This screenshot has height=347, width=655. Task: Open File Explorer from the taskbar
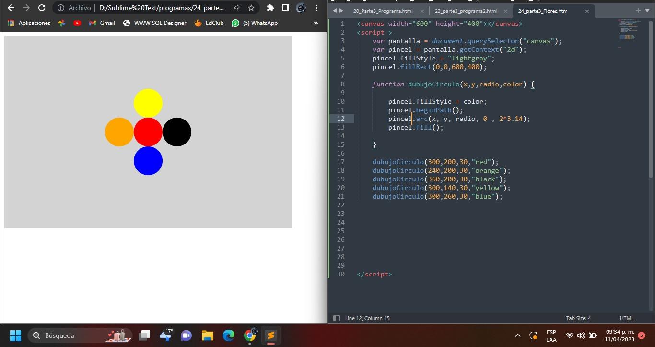207,335
